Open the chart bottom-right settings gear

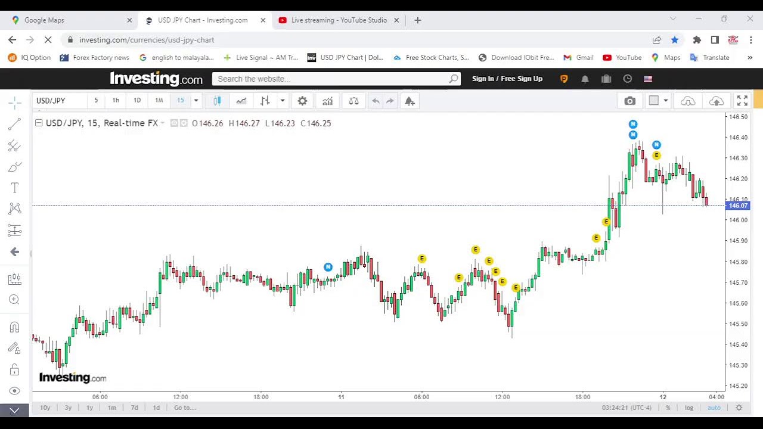coord(739,408)
